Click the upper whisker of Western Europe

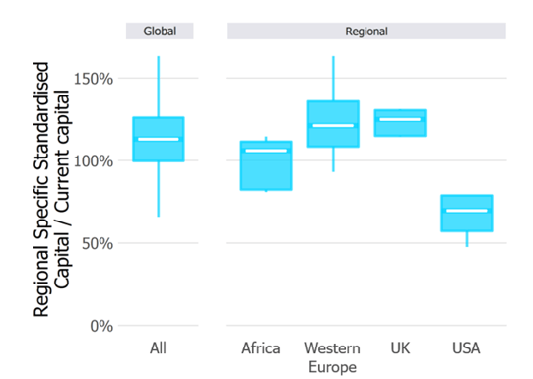click(x=333, y=79)
